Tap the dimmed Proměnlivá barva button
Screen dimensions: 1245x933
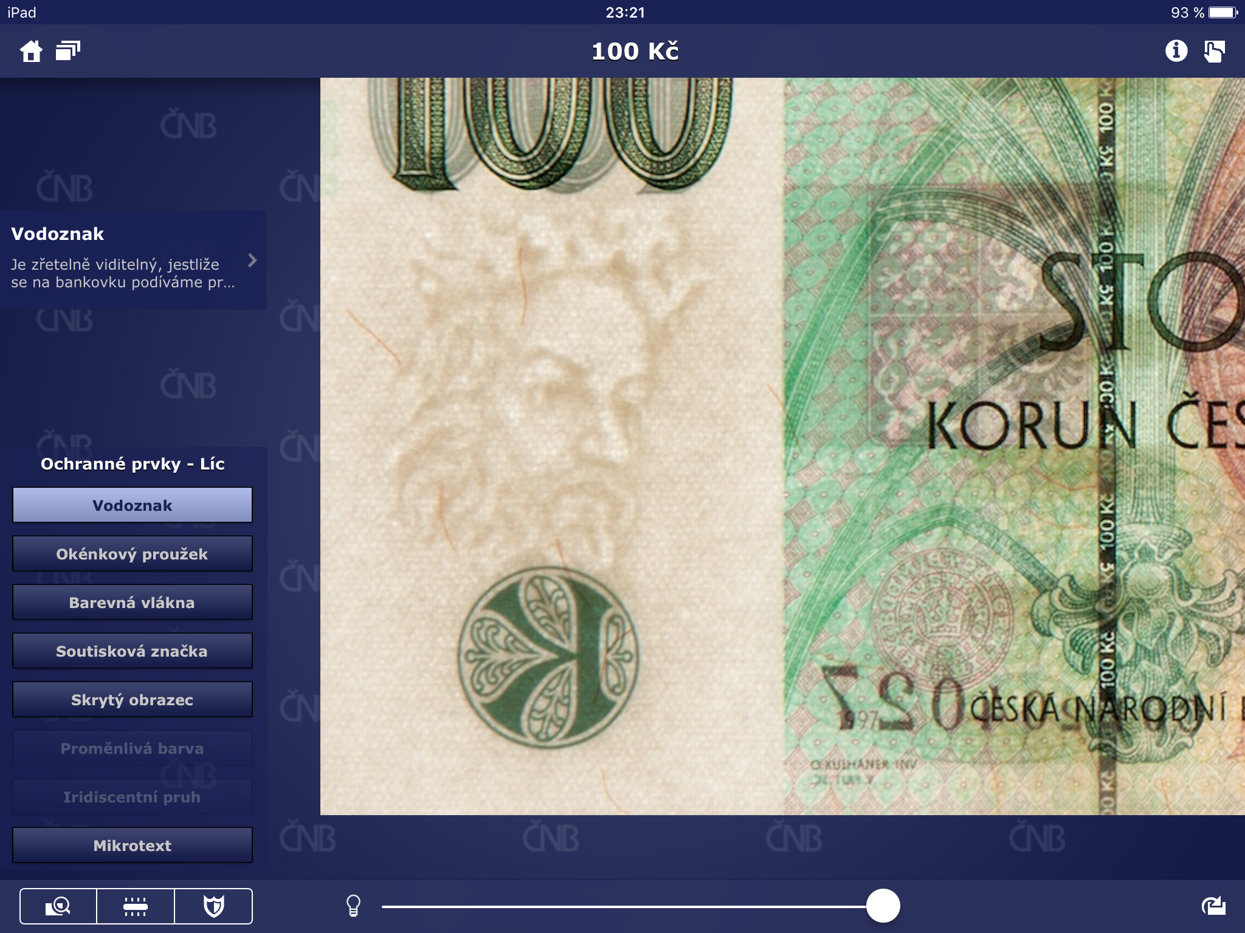click(x=133, y=748)
